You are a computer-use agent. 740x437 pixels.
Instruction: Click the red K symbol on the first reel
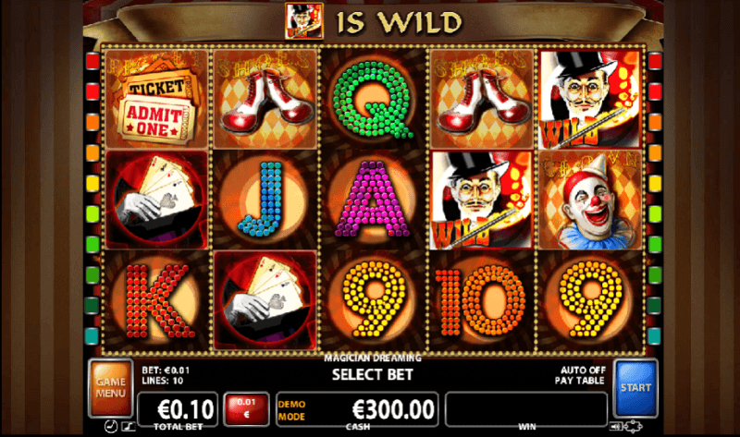tap(156, 301)
